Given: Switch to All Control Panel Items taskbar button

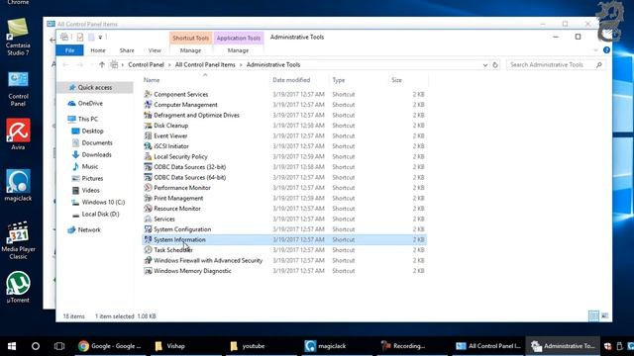Looking at the screenshot, I should 488,346.
